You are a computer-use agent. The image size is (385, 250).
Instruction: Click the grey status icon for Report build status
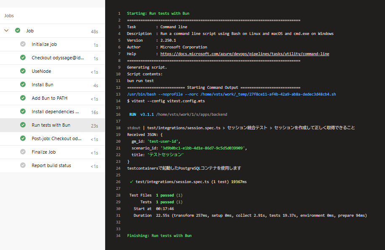pyautogui.click(x=23, y=165)
